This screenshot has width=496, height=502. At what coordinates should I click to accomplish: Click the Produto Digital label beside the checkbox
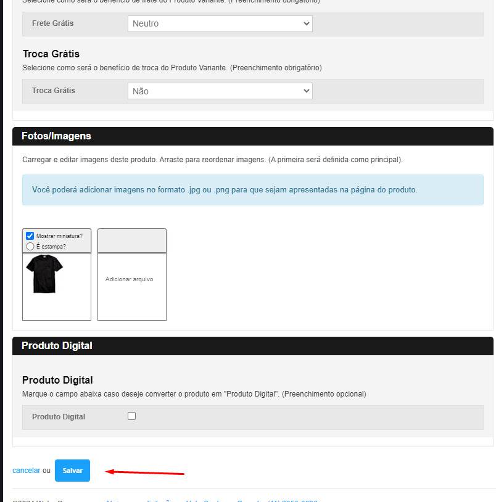[x=59, y=417]
